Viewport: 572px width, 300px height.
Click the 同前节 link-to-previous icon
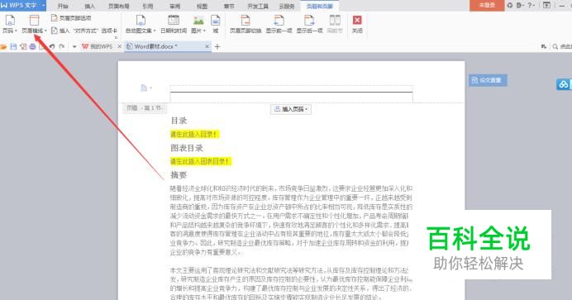click(x=335, y=21)
